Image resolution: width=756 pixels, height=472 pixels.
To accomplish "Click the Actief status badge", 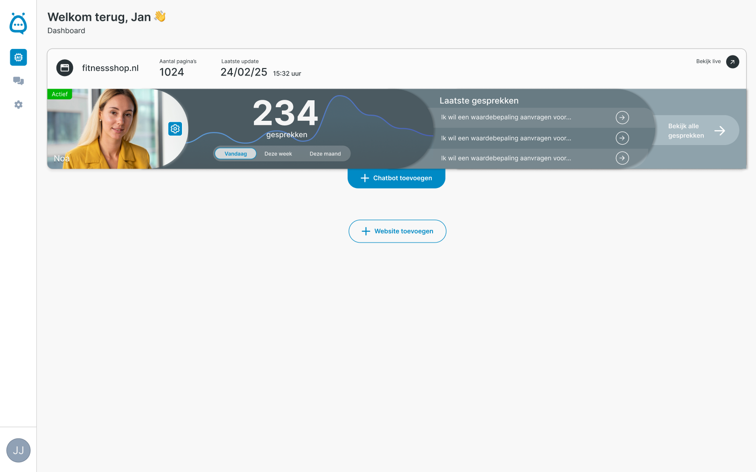I will point(60,94).
